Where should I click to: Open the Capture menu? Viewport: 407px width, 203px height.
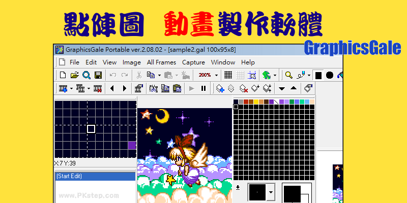coord(193,62)
